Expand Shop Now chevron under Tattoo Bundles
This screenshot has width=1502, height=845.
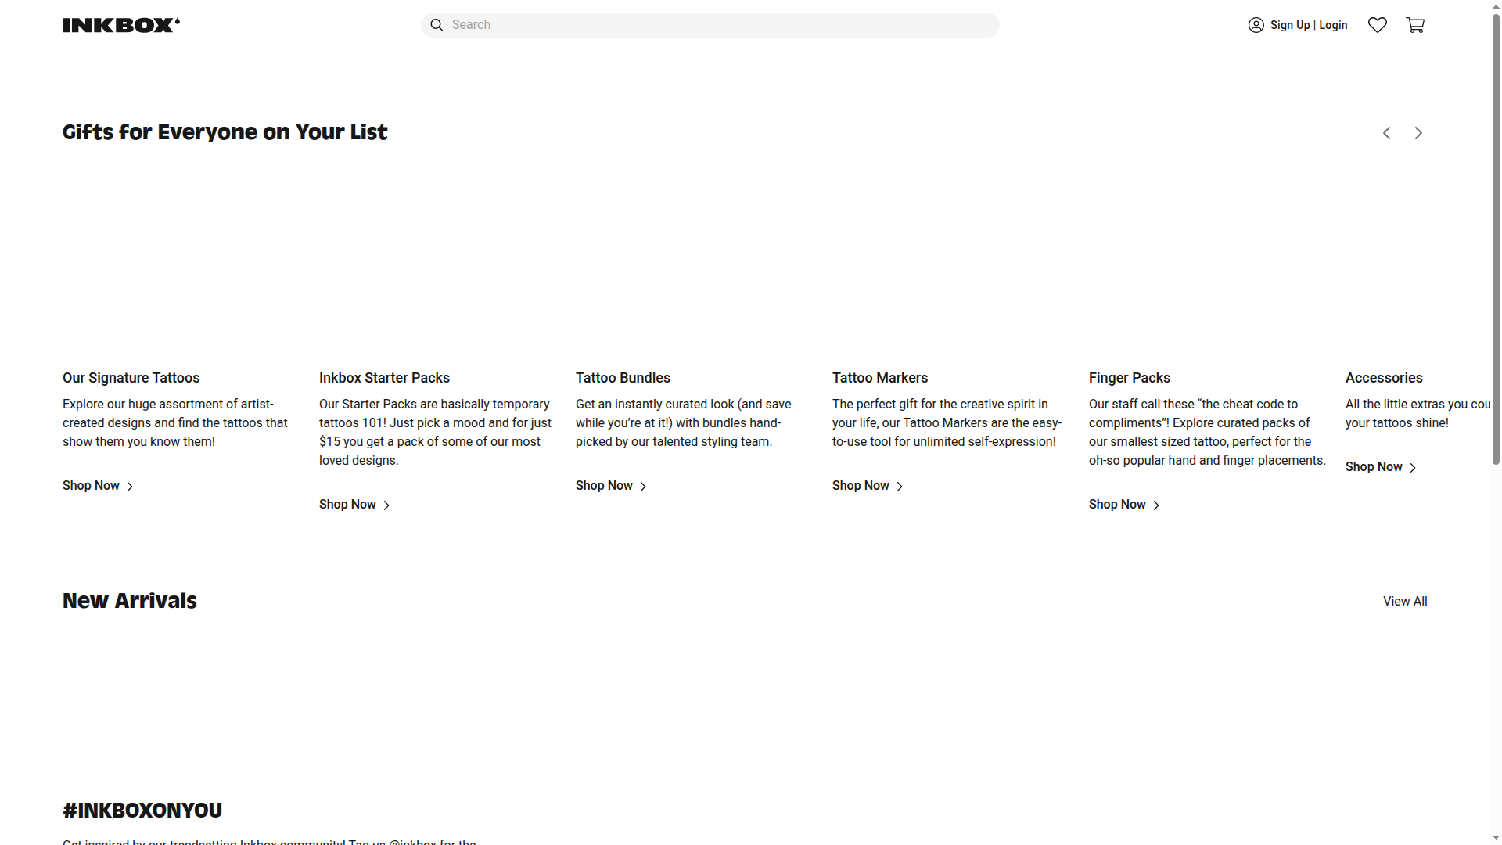pyautogui.click(x=641, y=486)
